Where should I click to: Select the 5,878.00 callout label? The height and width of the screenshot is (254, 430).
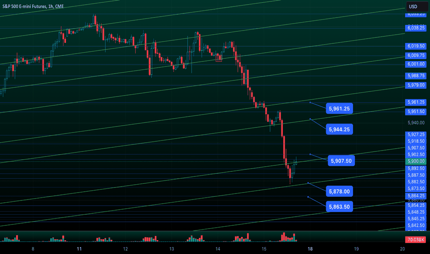339,191
